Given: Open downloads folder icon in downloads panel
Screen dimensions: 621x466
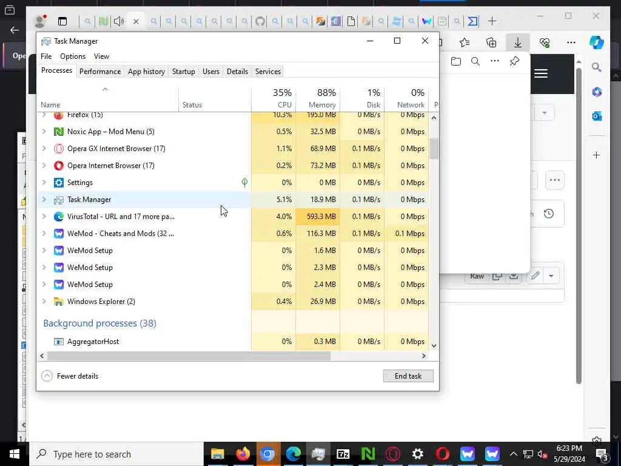Looking at the screenshot, I should (456, 61).
